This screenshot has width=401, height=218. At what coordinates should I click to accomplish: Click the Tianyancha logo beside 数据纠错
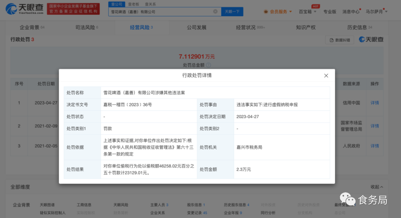[371, 39]
